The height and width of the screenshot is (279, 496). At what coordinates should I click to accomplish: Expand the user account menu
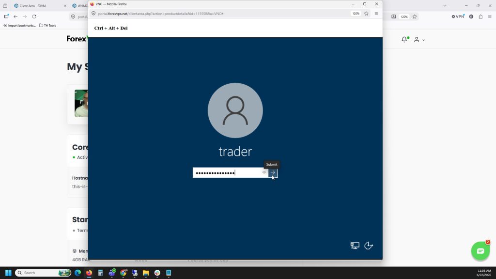(x=419, y=40)
